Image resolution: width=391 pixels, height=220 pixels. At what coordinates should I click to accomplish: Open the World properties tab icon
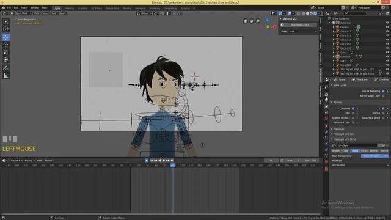(326, 118)
